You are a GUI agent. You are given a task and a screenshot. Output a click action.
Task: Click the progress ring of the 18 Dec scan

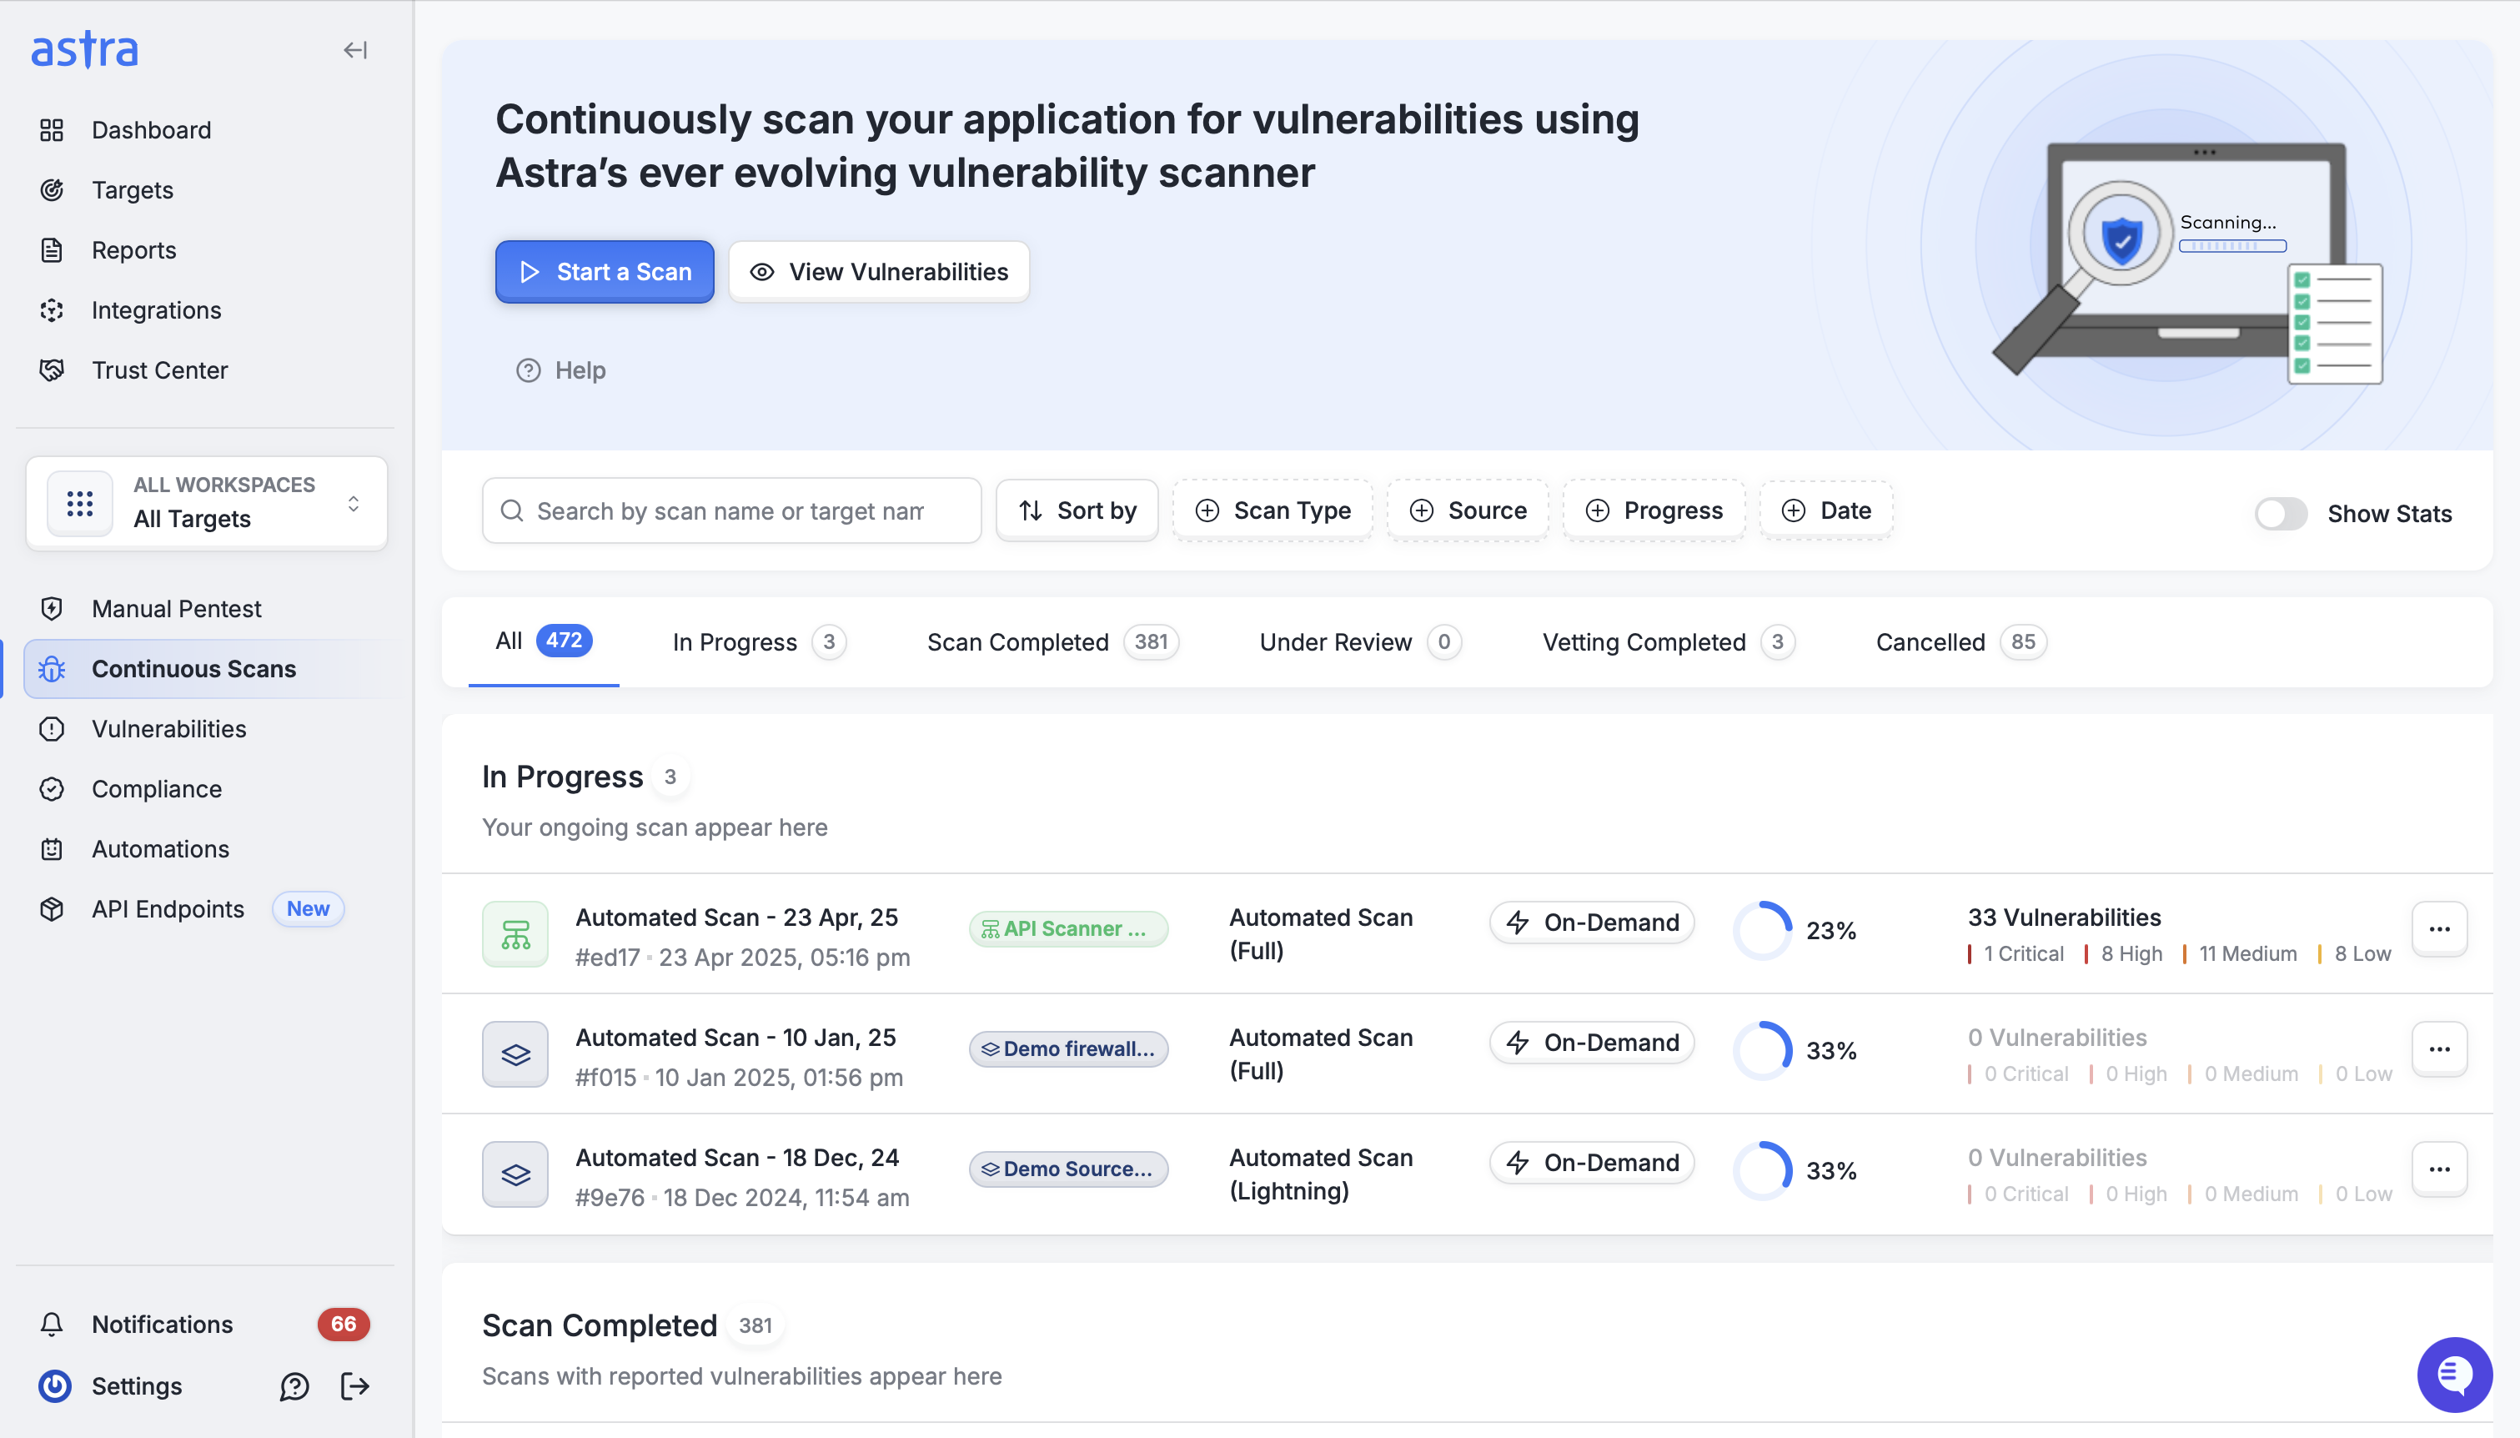tap(1762, 1171)
